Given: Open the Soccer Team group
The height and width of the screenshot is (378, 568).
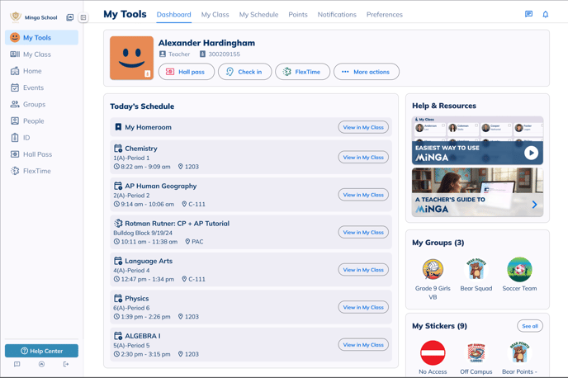Looking at the screenshot, I should (x=519, y=270).
